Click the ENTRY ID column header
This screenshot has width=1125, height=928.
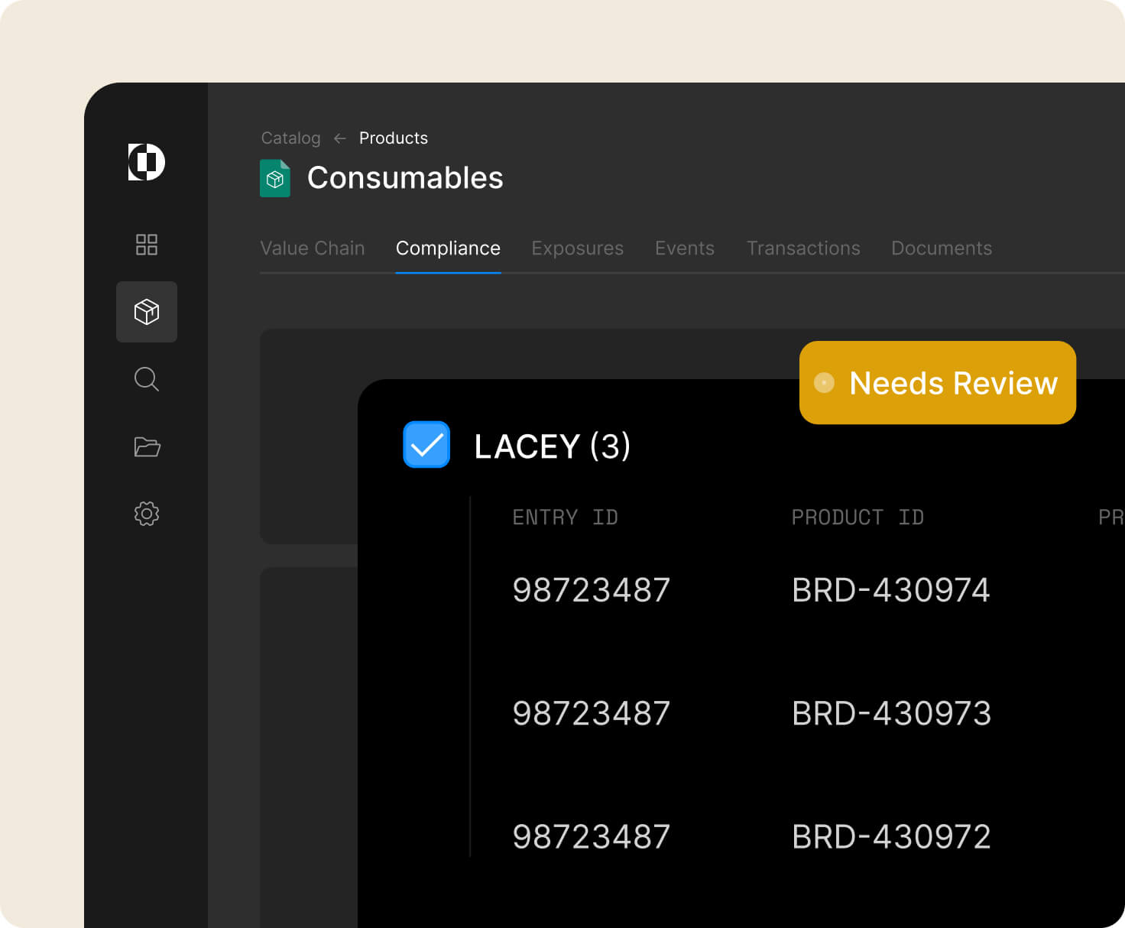565,518
